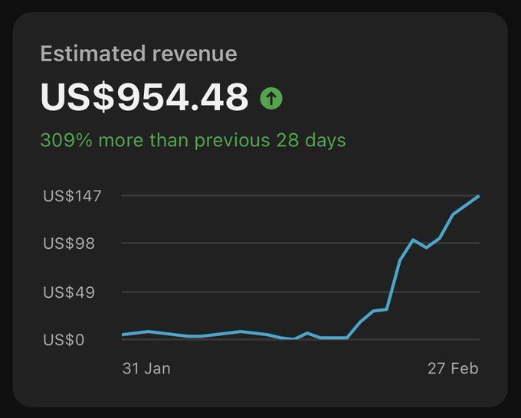Select the US$954.48 revenue total
Screen dimensions: 521x418
[144, 97]
